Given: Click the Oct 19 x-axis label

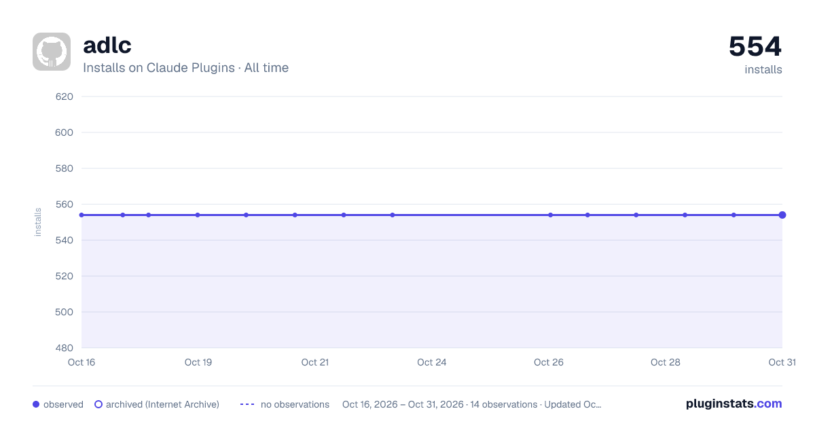Looking at the screenshot, I should 198,362.
